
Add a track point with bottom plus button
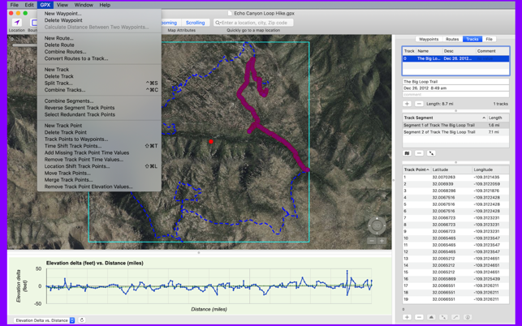coord(407,317)
